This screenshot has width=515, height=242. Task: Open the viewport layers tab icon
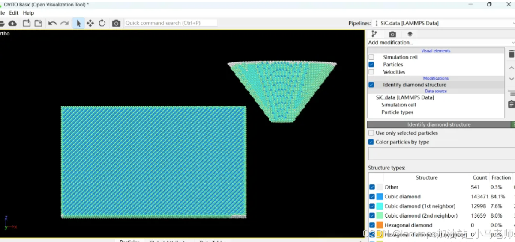pyautogui.click(x=410, y=34)
